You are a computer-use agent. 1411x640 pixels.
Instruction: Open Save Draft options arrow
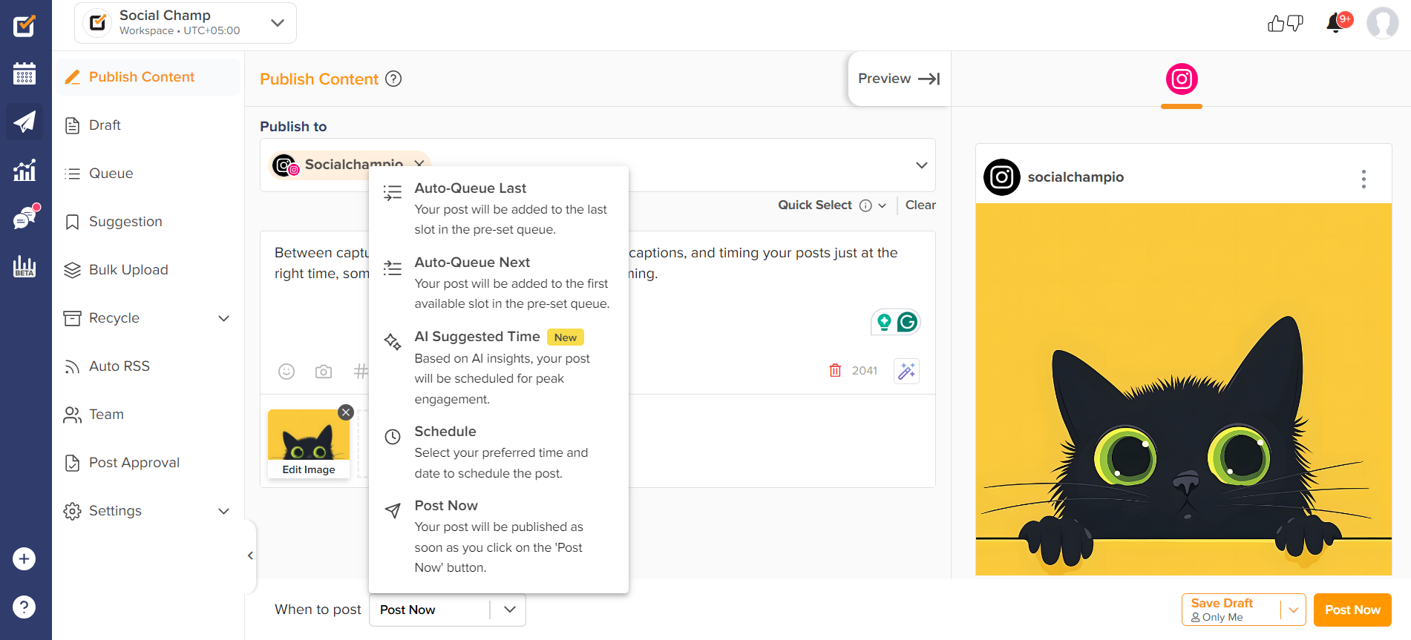point(1294,610)
